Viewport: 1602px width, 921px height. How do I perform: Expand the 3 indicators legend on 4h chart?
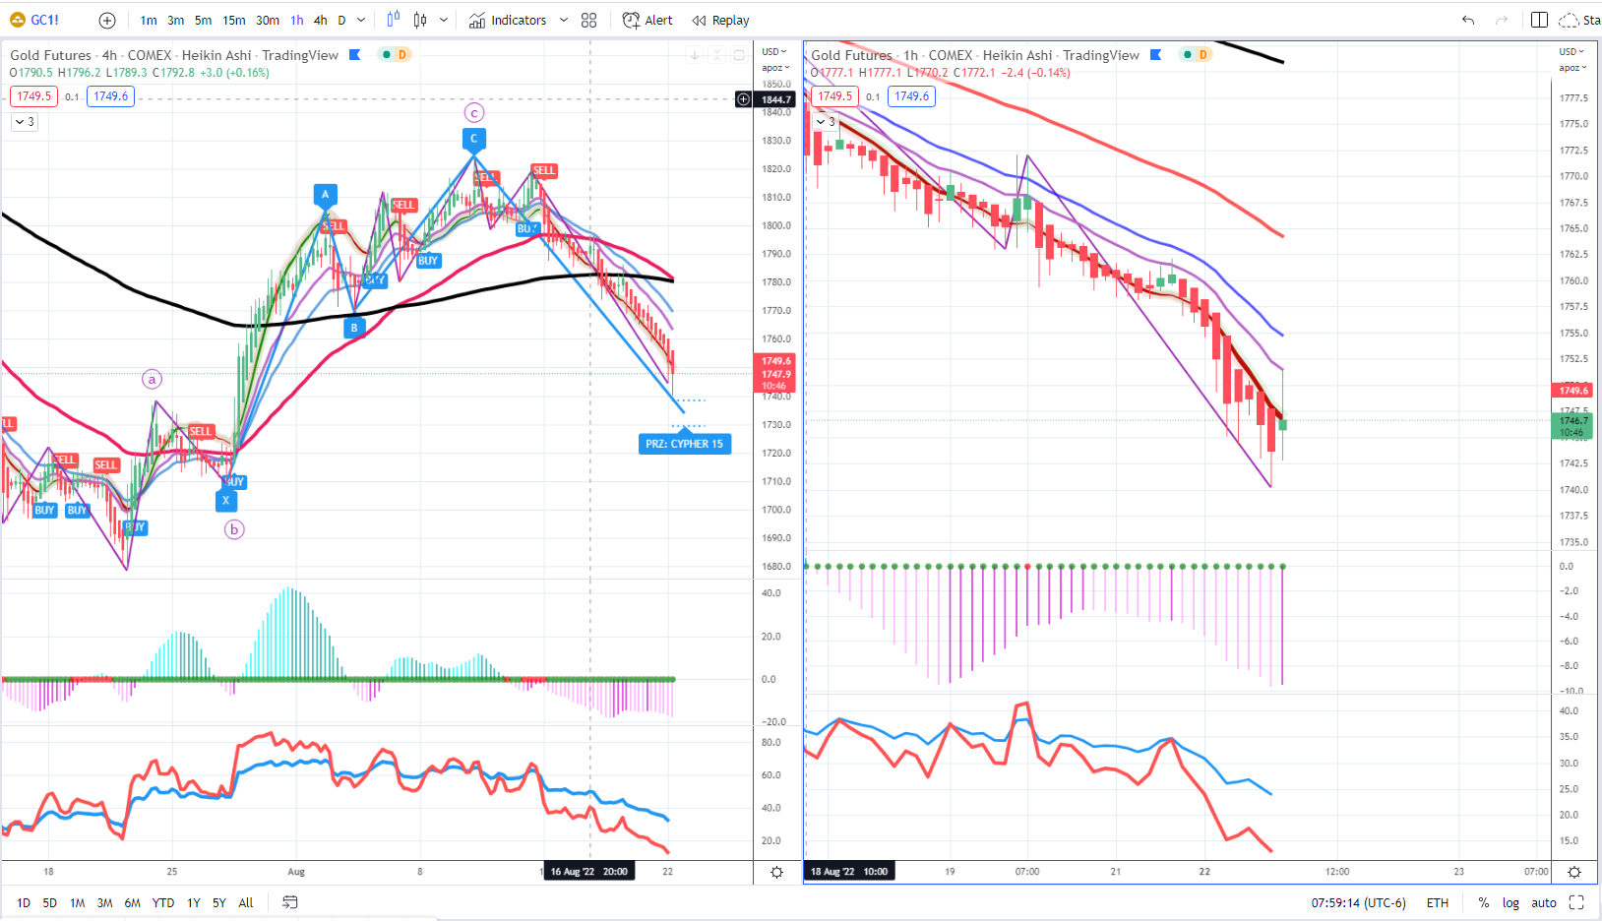(x=25, y=122)
